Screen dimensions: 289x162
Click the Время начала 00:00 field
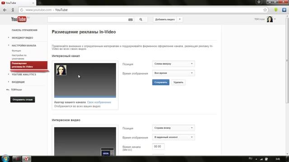[158, 147]
